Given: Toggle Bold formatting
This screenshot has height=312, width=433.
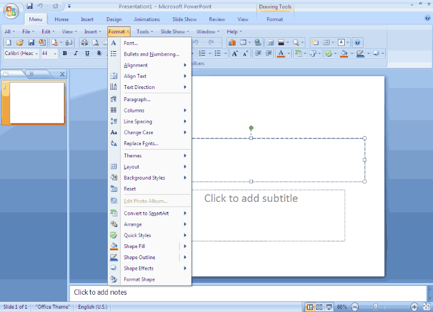Looking at the screenshot, I should coord(65,53).
